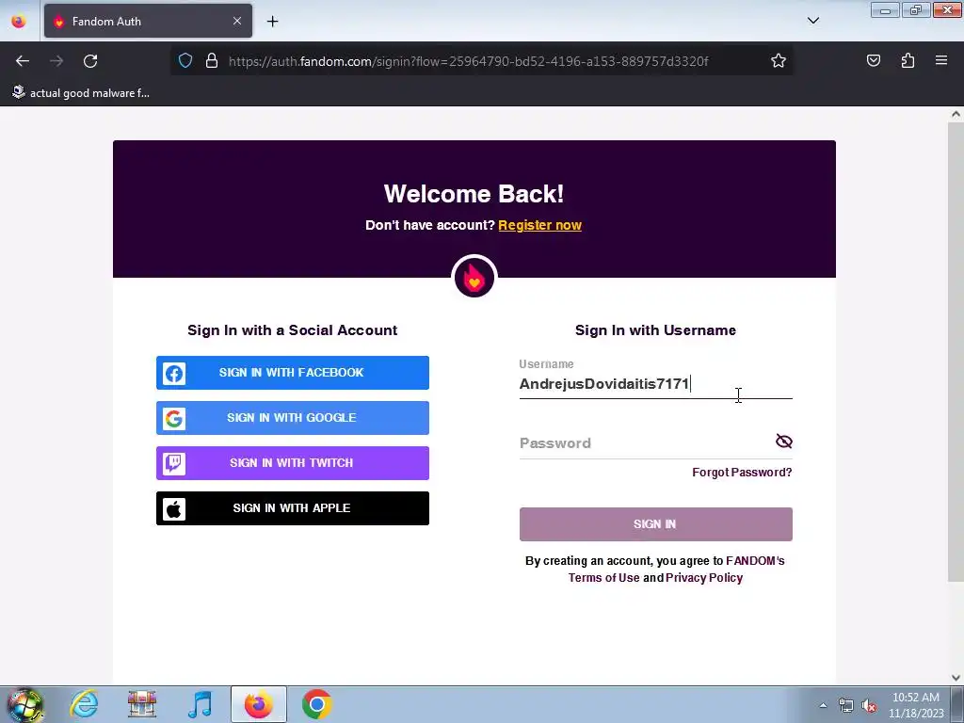Click the vertical scrollbar thumb
964x723 pixels.
(x=956, y=352)
